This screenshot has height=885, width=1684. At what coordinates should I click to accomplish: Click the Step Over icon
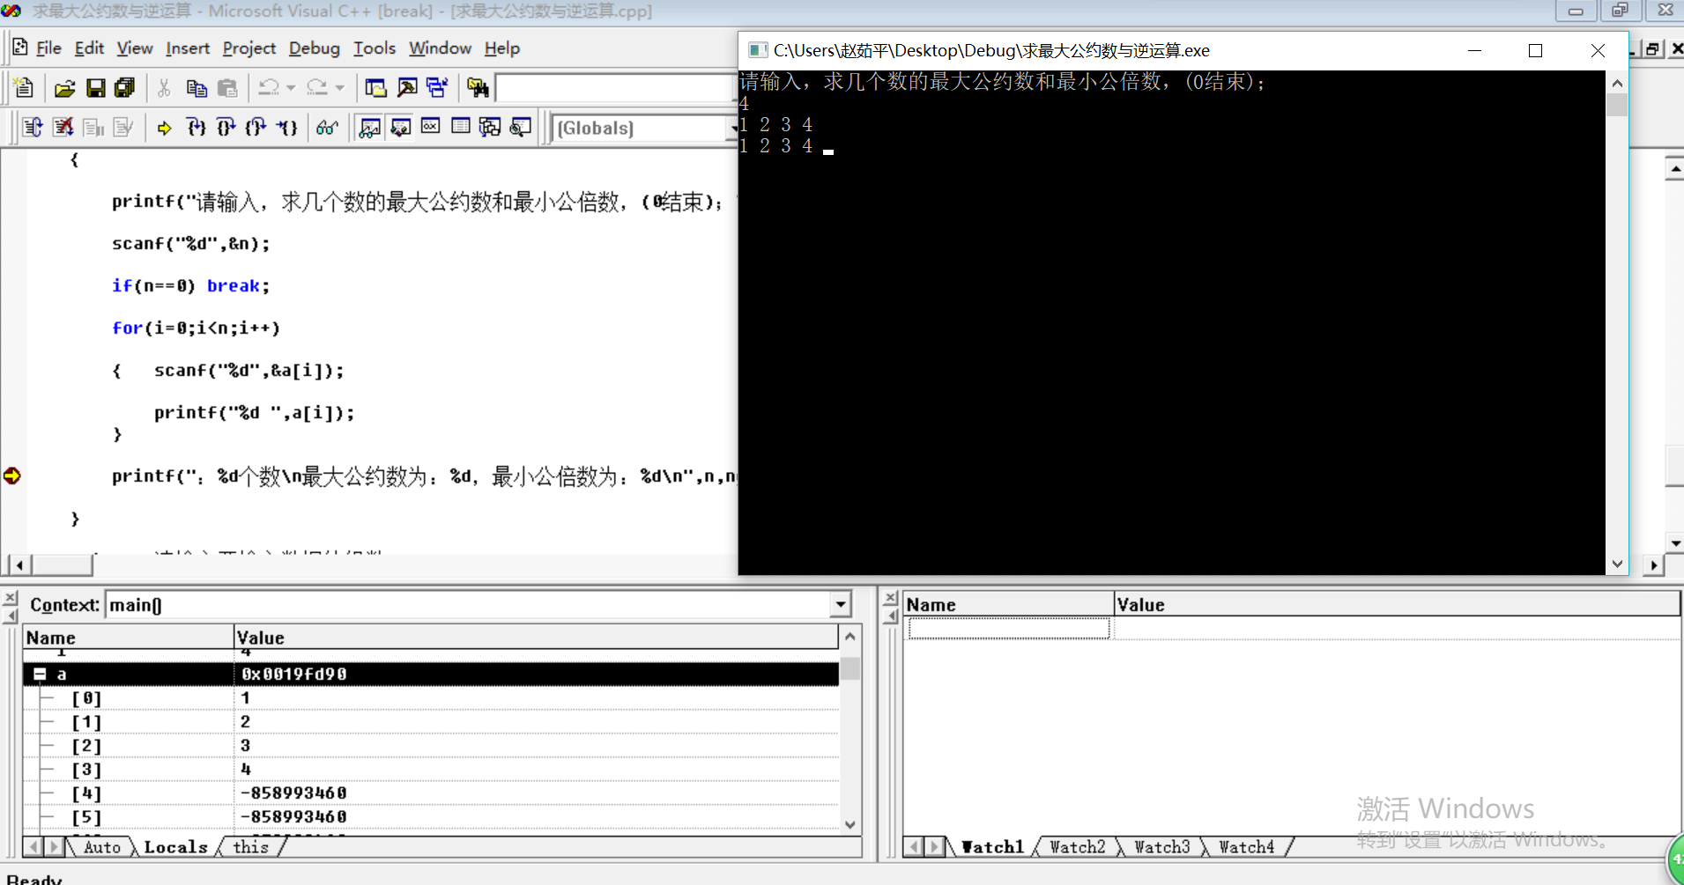(x=226, y=128)
